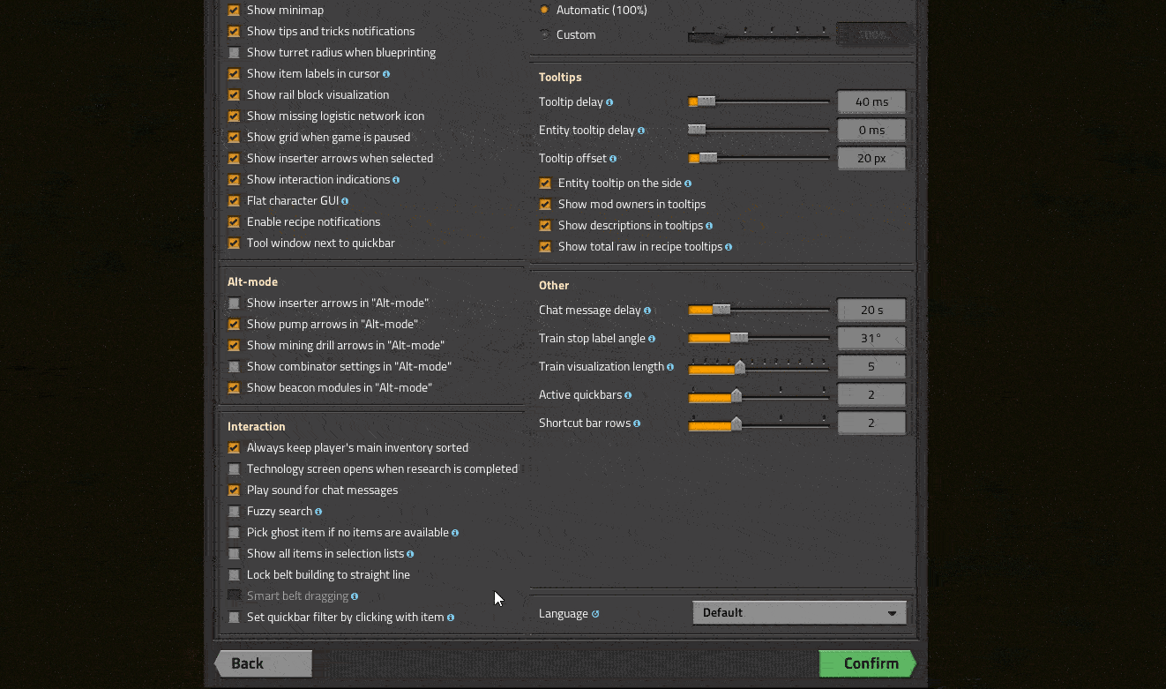The image size is (1166, 689).
Task: Click info icon beside Tooltip delay
Action: point(609,102)
